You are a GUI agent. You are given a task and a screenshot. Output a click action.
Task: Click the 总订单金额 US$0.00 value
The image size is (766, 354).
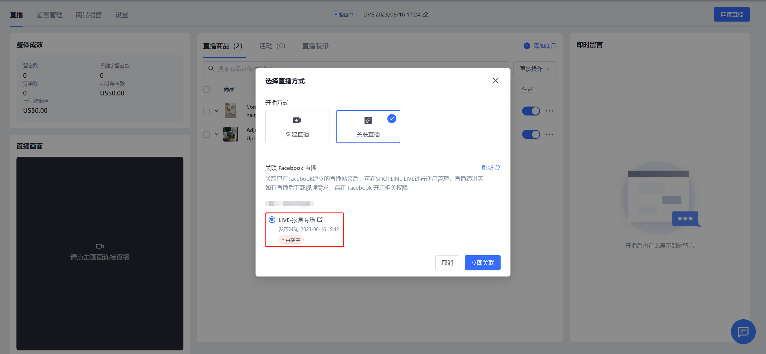112,93
